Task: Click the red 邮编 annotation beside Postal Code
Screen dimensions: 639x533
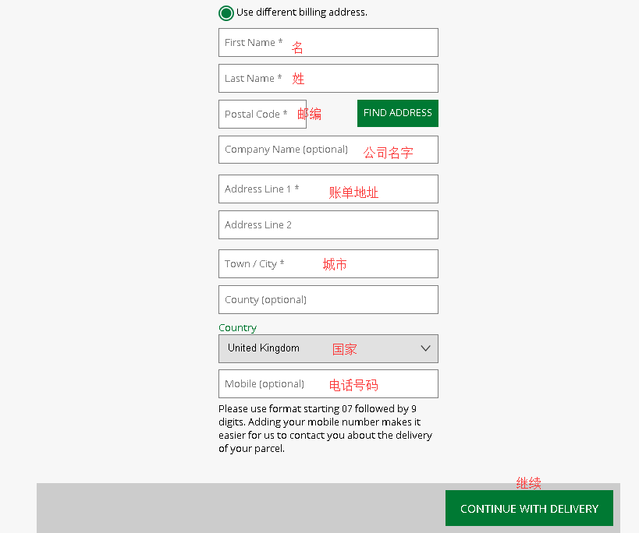Action: point(309,115)
